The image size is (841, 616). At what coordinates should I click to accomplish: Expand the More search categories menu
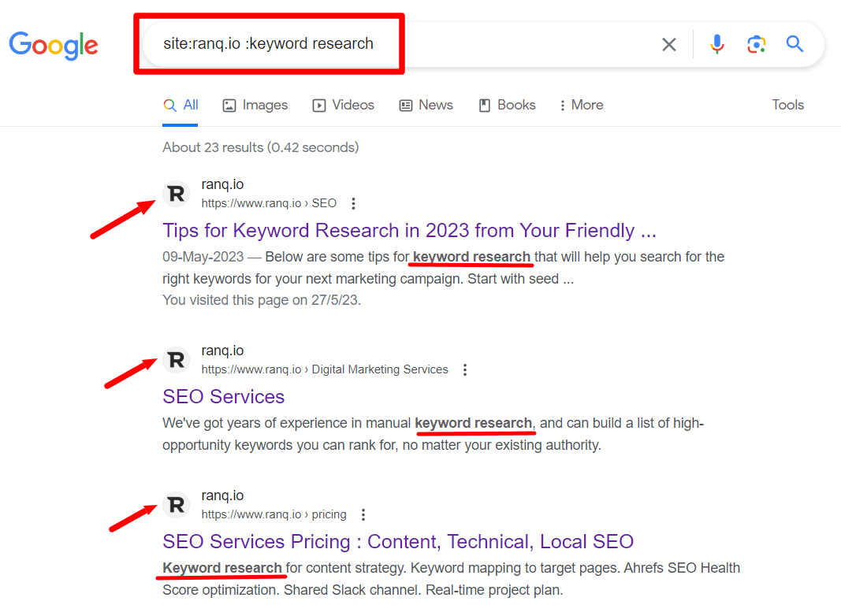[581, 104]
